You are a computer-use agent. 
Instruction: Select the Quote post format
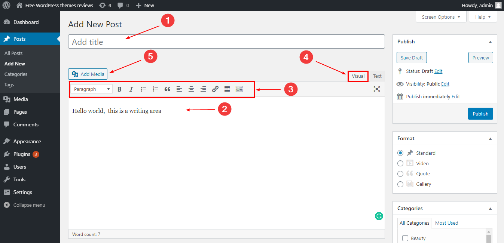(400, 173)
